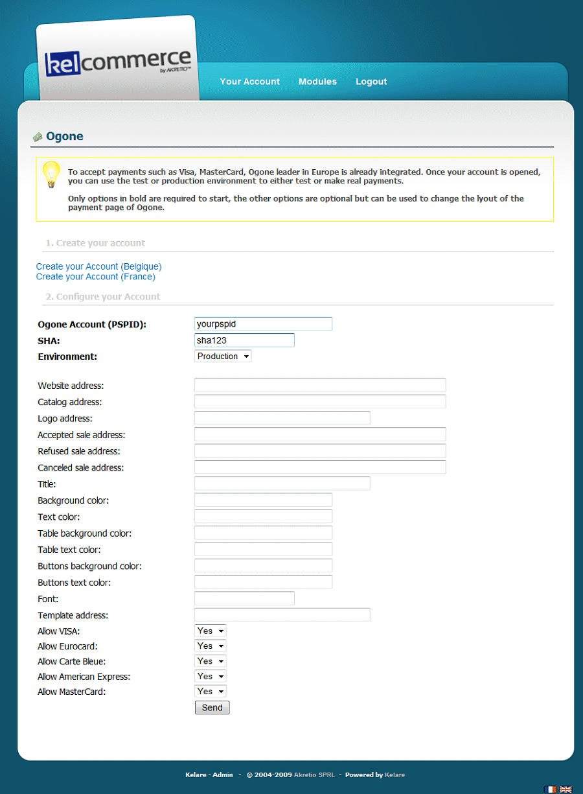Focus the Background color field
This screenshot has width=583, height=794.
click(263, 500)
